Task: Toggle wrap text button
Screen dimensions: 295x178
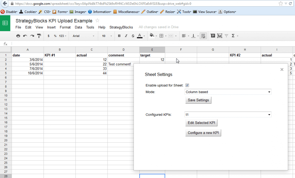Action: click(x=203, y=36)
